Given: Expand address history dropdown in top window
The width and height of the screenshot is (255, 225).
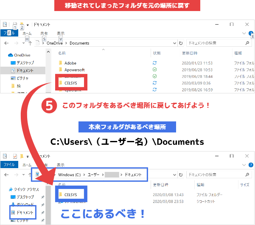Looking at the screenshot, I should pyautogui.click(x=174, y=43).
